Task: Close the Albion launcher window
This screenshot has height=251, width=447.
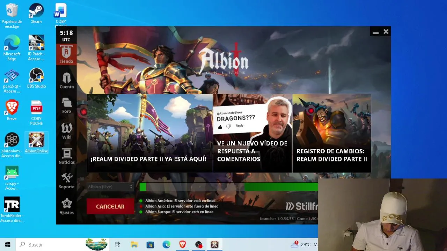Action: point(386,32)
